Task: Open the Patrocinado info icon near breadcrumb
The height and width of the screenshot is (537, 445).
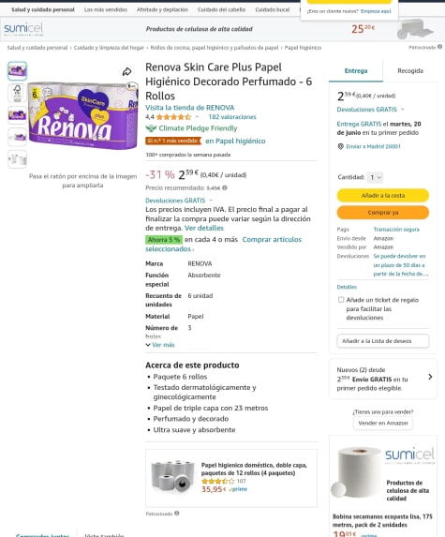Action: click(440, 47)
